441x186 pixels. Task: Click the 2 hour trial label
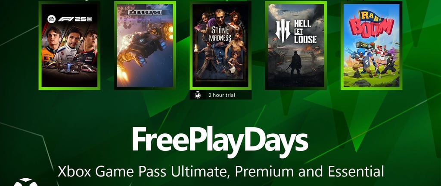pyautogui.click(x=222, y=96)
